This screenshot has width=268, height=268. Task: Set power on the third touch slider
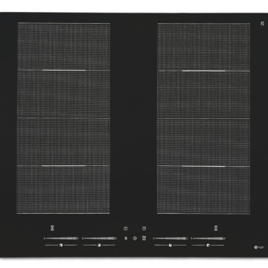point(170,238)
